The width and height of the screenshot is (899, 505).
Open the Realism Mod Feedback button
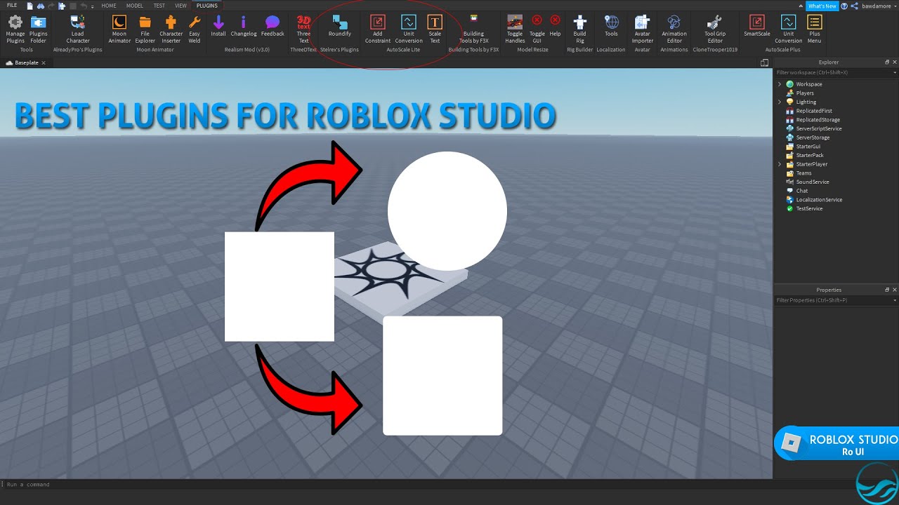273,26
